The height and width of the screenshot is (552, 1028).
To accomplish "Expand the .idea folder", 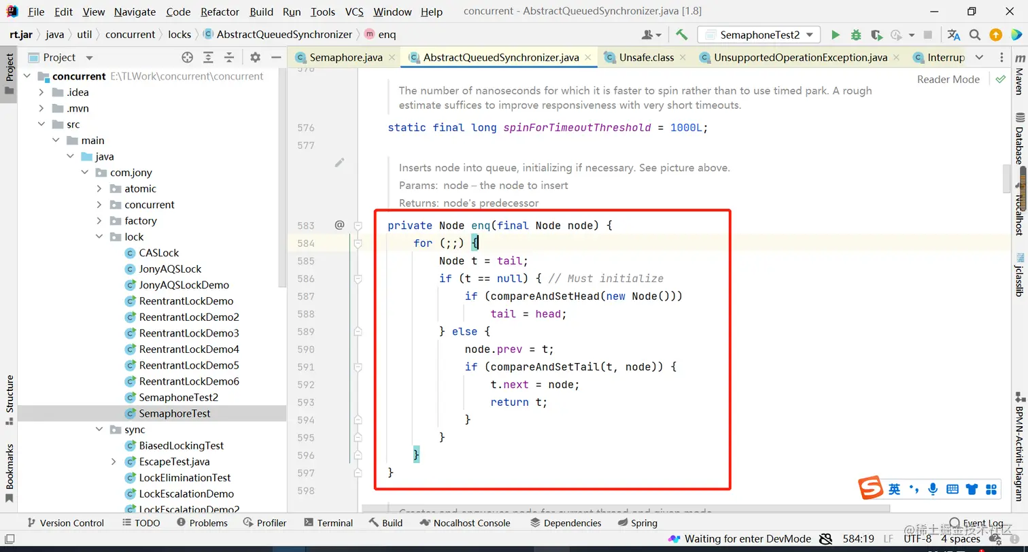I will (41, 92).
